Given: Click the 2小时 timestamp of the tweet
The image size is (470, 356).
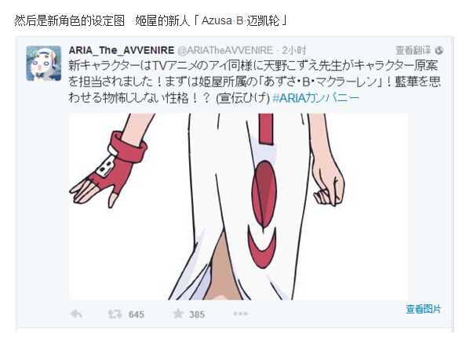Looking at the screenshot, I should (x=294, y=50).
